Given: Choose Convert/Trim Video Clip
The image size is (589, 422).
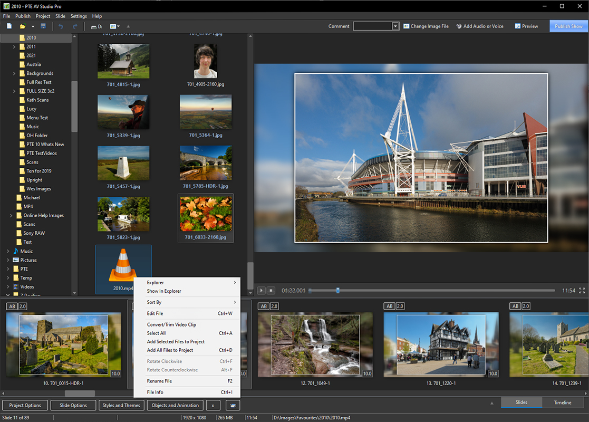Looking at the screenshot, I should tap(187, 324).
